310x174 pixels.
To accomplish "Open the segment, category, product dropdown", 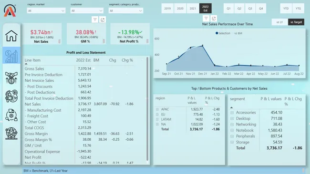I will click(x=126, y=10).
